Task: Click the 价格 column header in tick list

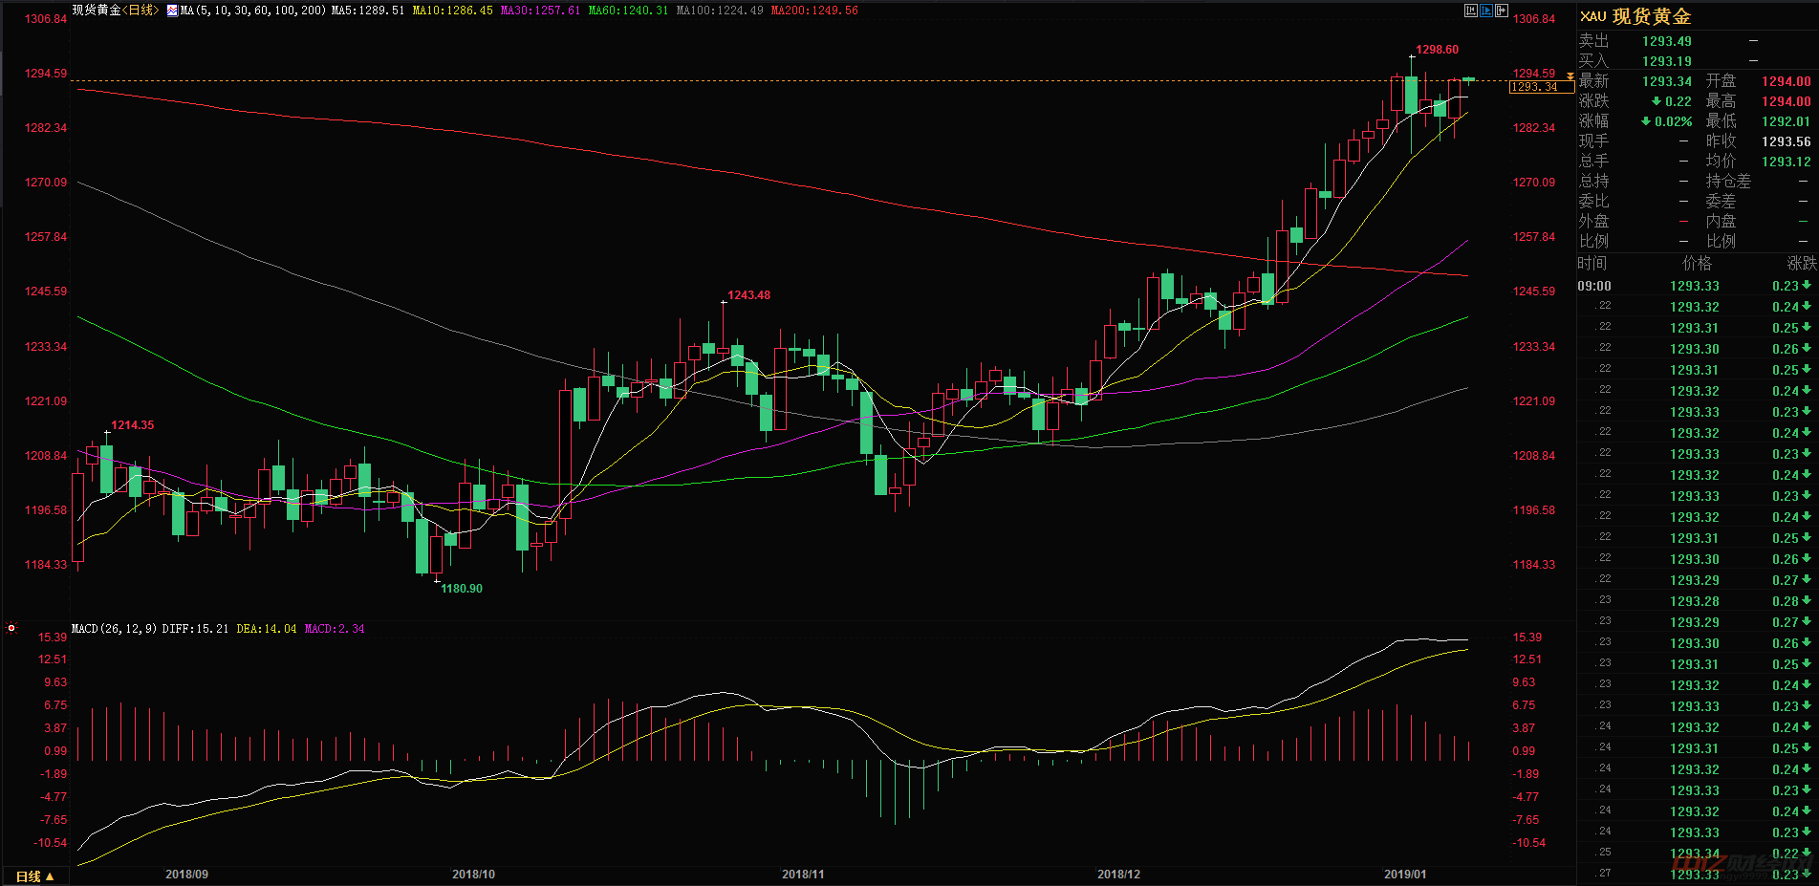Action: (x=1698, y=264)
